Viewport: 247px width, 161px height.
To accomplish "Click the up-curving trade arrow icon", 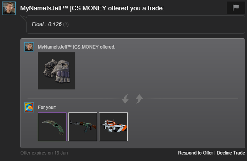I will click(139, 99).
